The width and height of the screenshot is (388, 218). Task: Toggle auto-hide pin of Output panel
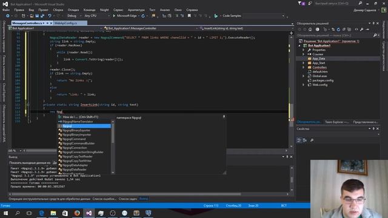287,157
